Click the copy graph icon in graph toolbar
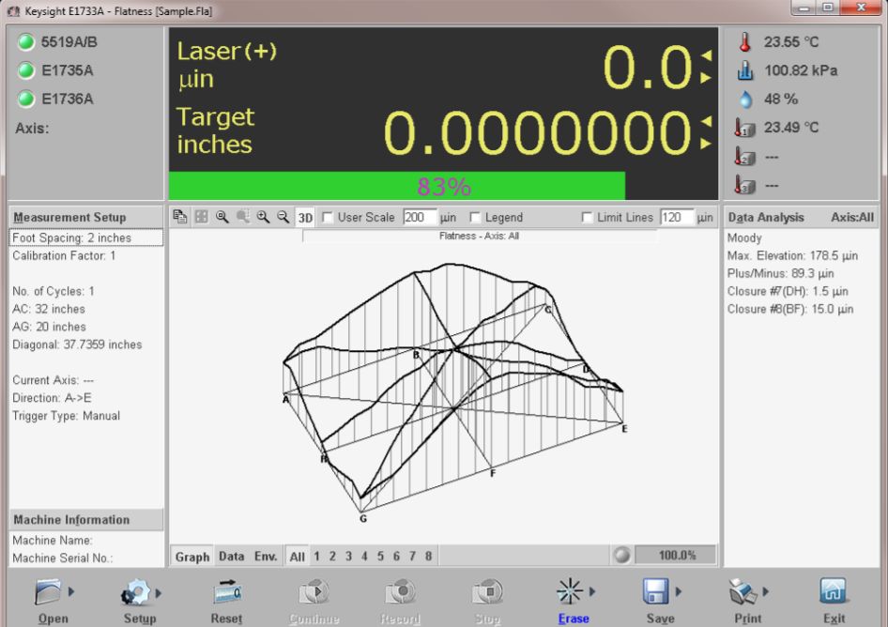This screenshot has width=888, height=627. click(180, 217)
